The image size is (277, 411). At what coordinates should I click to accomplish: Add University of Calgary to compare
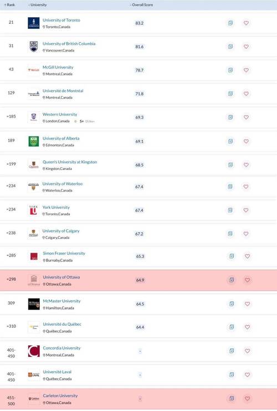(230, 234)
